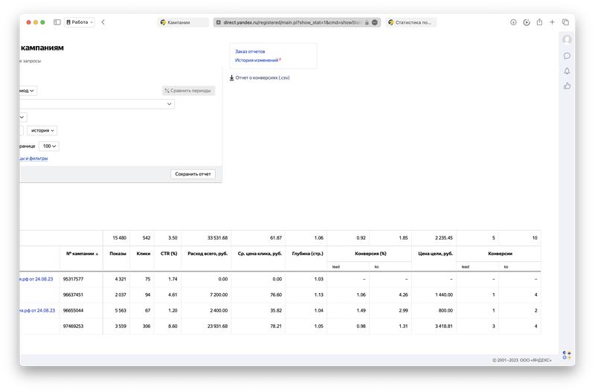This screenshot has width=595, height=392.
Task: Click spend value 23 931.68
Action: coord(217,327)
